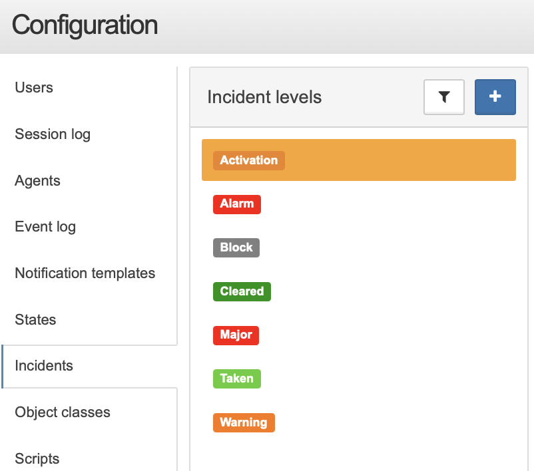Screen dimensions: 534x471
Task: Go to the Scripts section
Action: pyautogui.click(x=37, y=458)
